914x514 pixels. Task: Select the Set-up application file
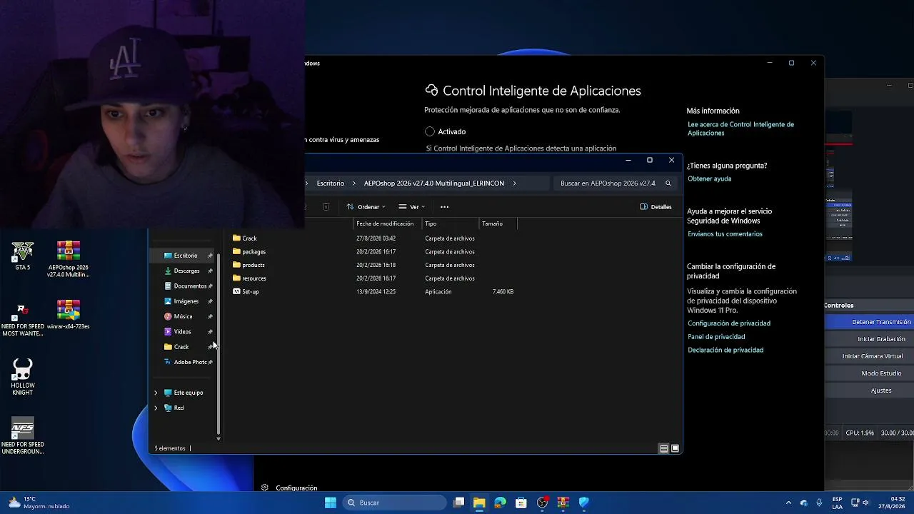click(x=246, y=292)
